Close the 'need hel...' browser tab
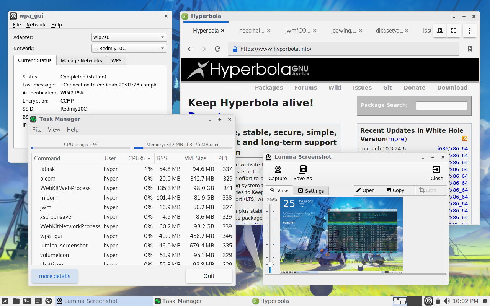Screen dimensions: 490x306 (269, 31)
